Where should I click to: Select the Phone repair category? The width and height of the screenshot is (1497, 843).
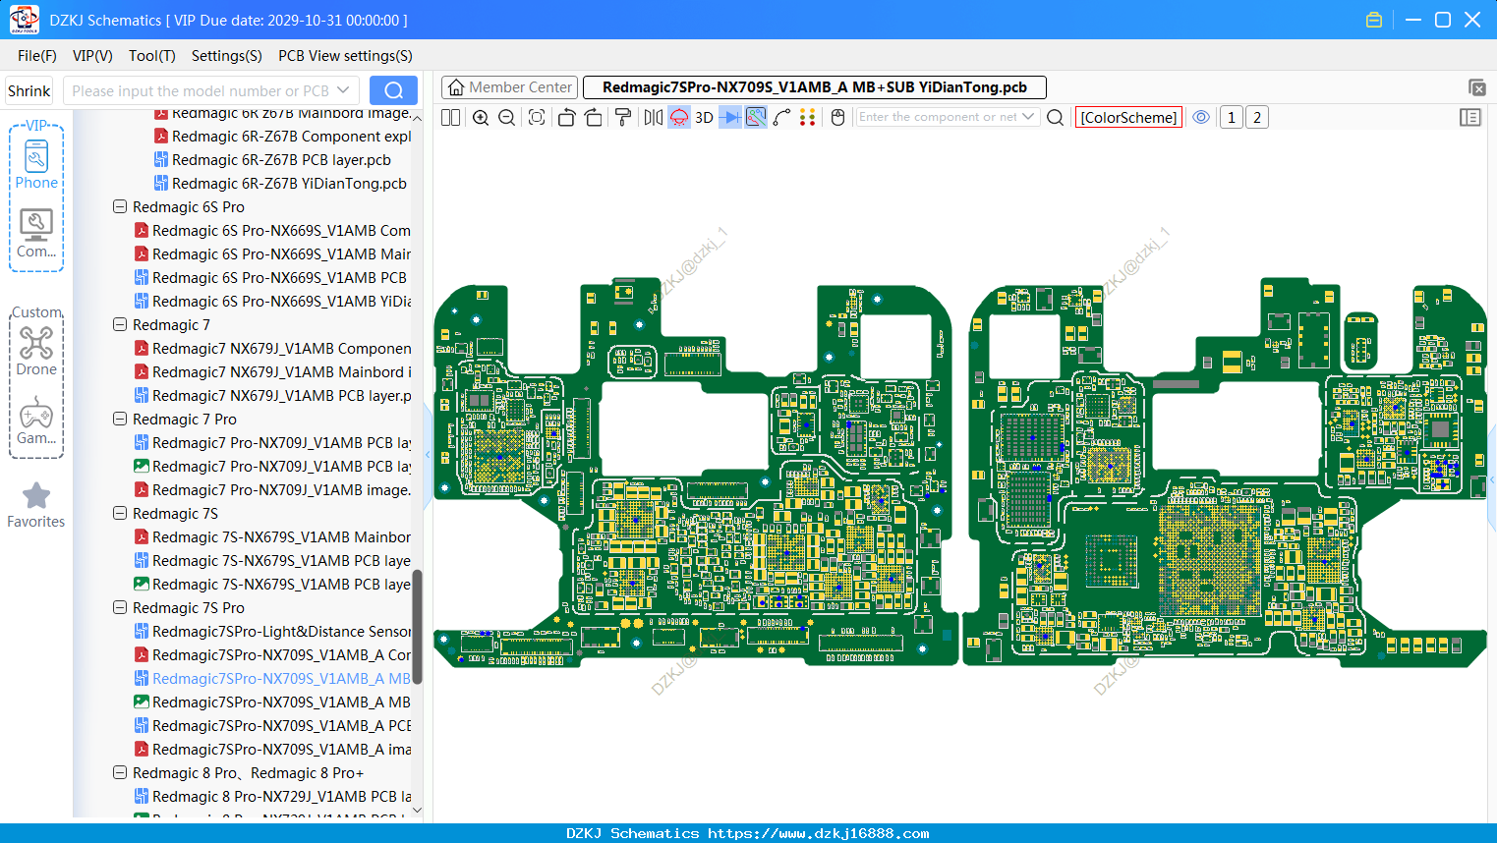(36, 164)
